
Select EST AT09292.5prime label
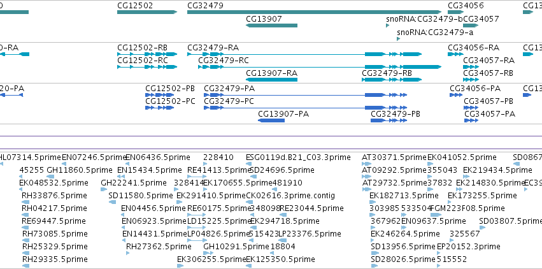(394, 170)
